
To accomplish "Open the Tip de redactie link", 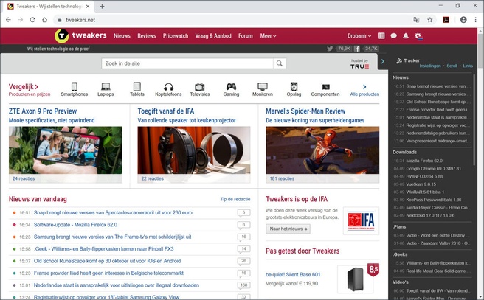I will click(x=235, y=199).
